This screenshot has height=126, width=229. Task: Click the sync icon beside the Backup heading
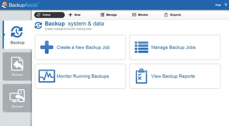(38, 25)
